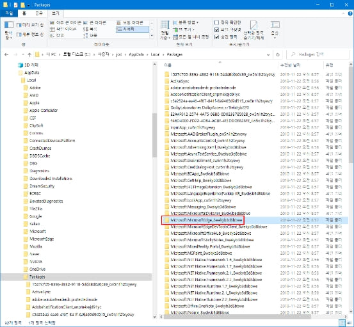Image resolution: width=354 pixels, height=327 pixels.
Task: Choose 큰 아이콘 layout
Action: click(x=94, y=23)
